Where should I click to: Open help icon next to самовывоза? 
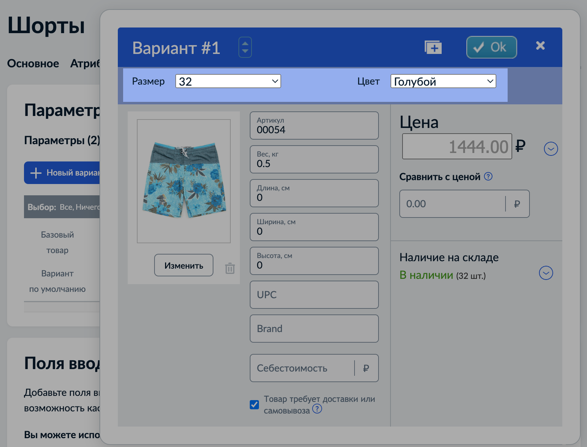pos(317,409)
